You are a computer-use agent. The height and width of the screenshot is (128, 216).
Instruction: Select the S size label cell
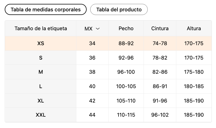41,58
